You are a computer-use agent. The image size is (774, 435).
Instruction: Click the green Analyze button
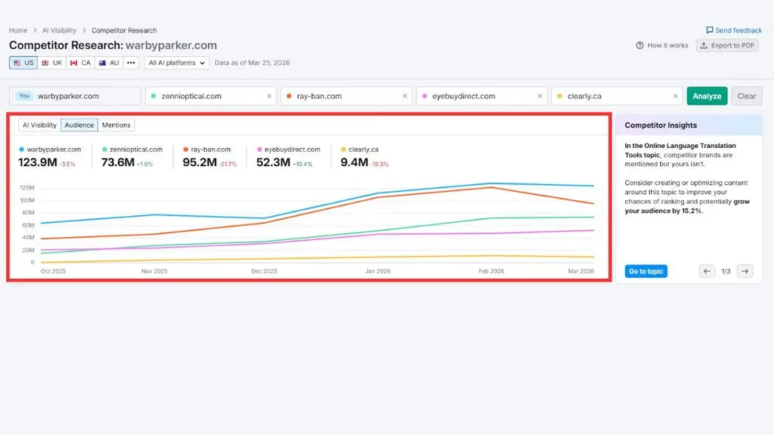tap(707, 96)
